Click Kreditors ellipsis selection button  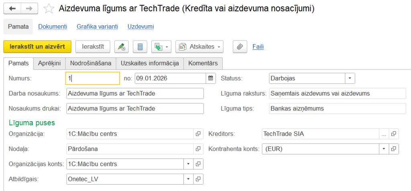pos(384,134)
